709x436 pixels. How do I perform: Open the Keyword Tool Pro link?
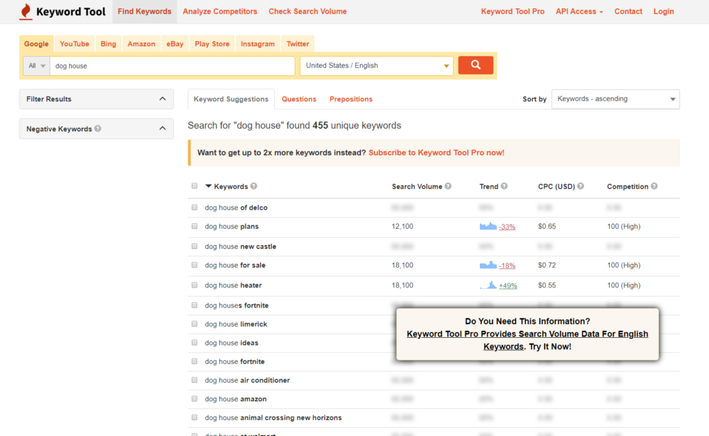tap(512, 11)
